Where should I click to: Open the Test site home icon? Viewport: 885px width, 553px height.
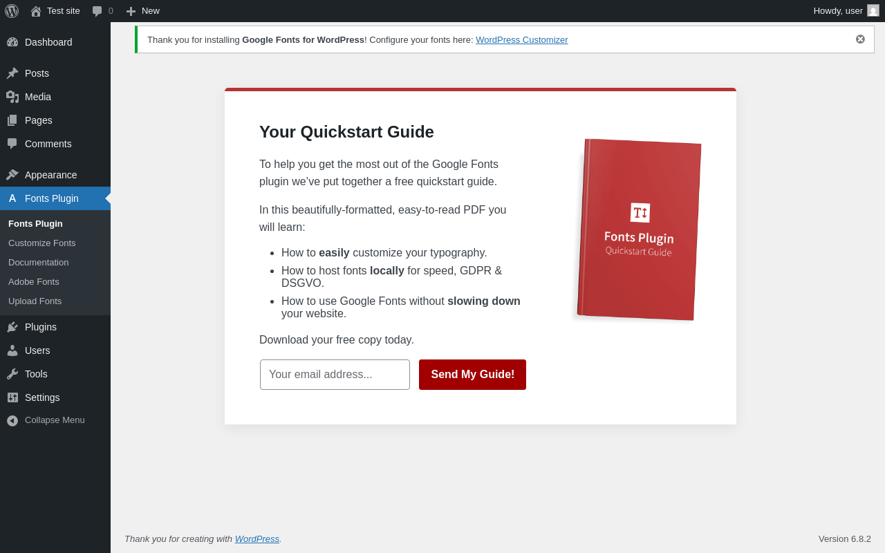tap(36, 11)
